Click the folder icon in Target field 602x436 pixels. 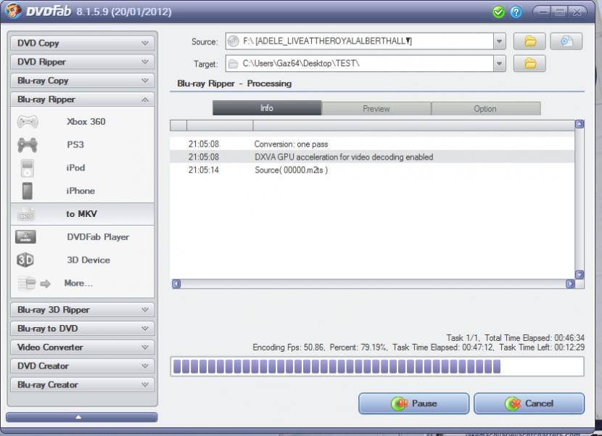pyautogui.click(x=233, y=64)
